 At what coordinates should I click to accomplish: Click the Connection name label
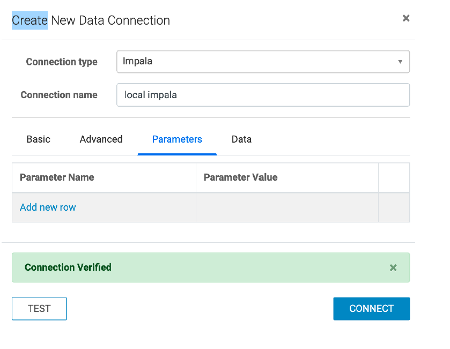(x=59, y=95)
